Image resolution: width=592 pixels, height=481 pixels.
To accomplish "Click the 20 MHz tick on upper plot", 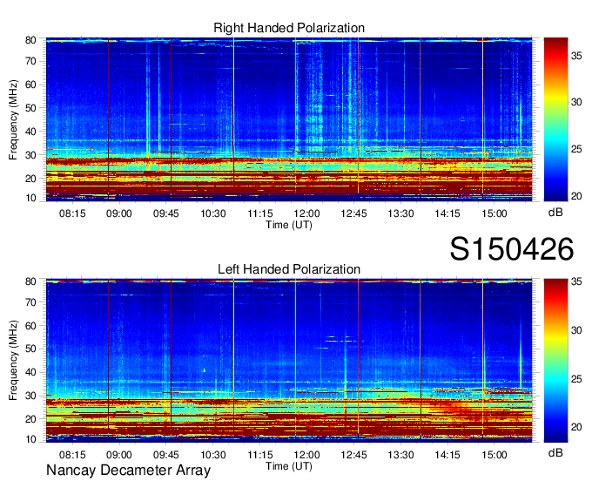I will click(30, 179).
